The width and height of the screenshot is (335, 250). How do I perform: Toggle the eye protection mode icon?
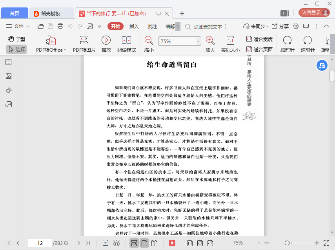[117, 243]
